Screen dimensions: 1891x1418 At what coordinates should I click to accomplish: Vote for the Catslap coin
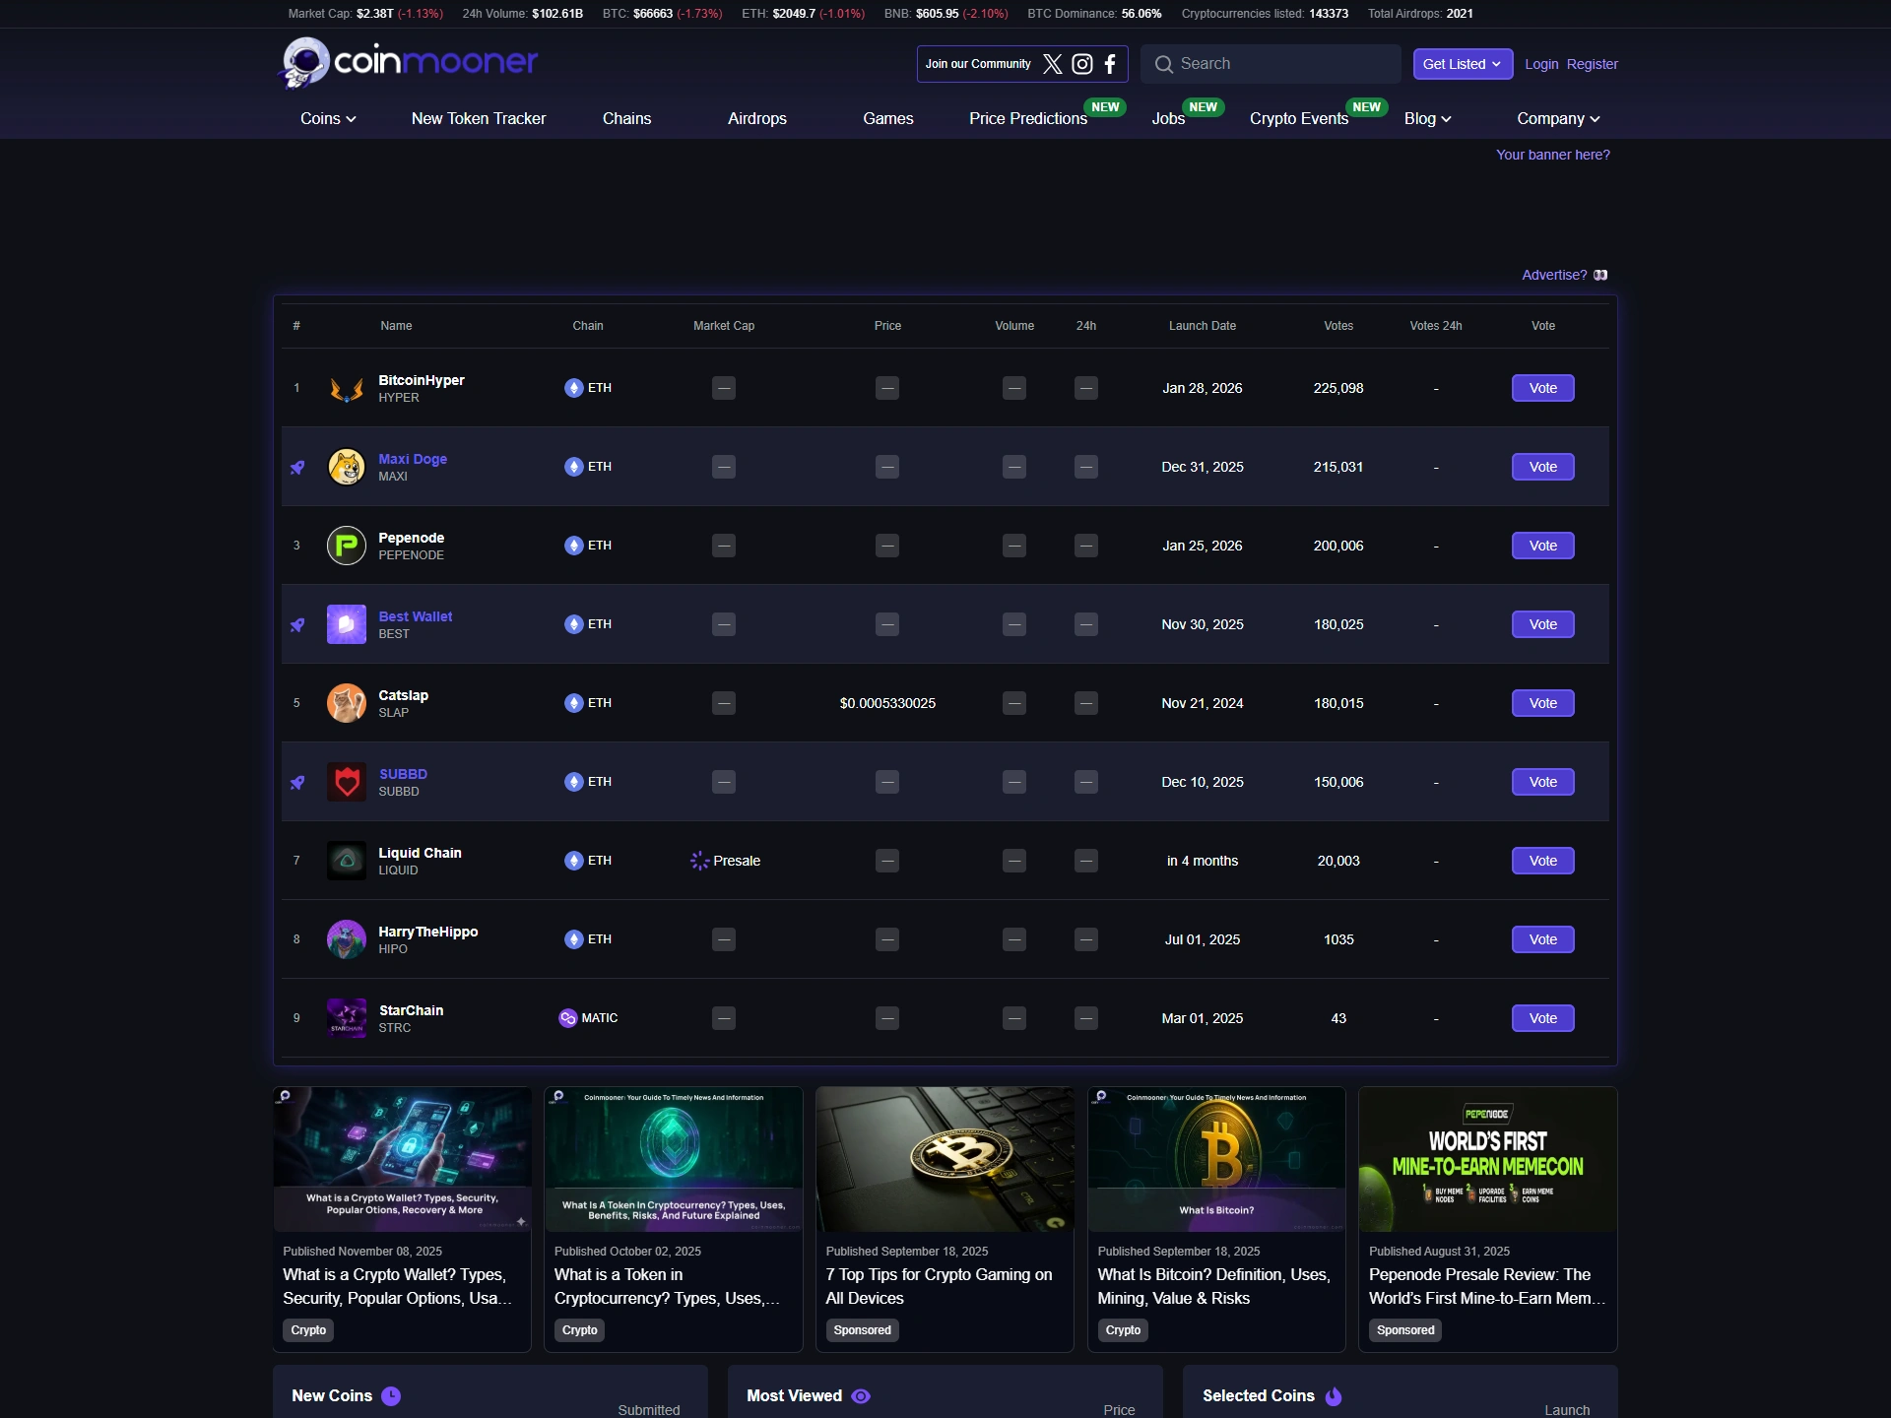tap(1543, 703)
